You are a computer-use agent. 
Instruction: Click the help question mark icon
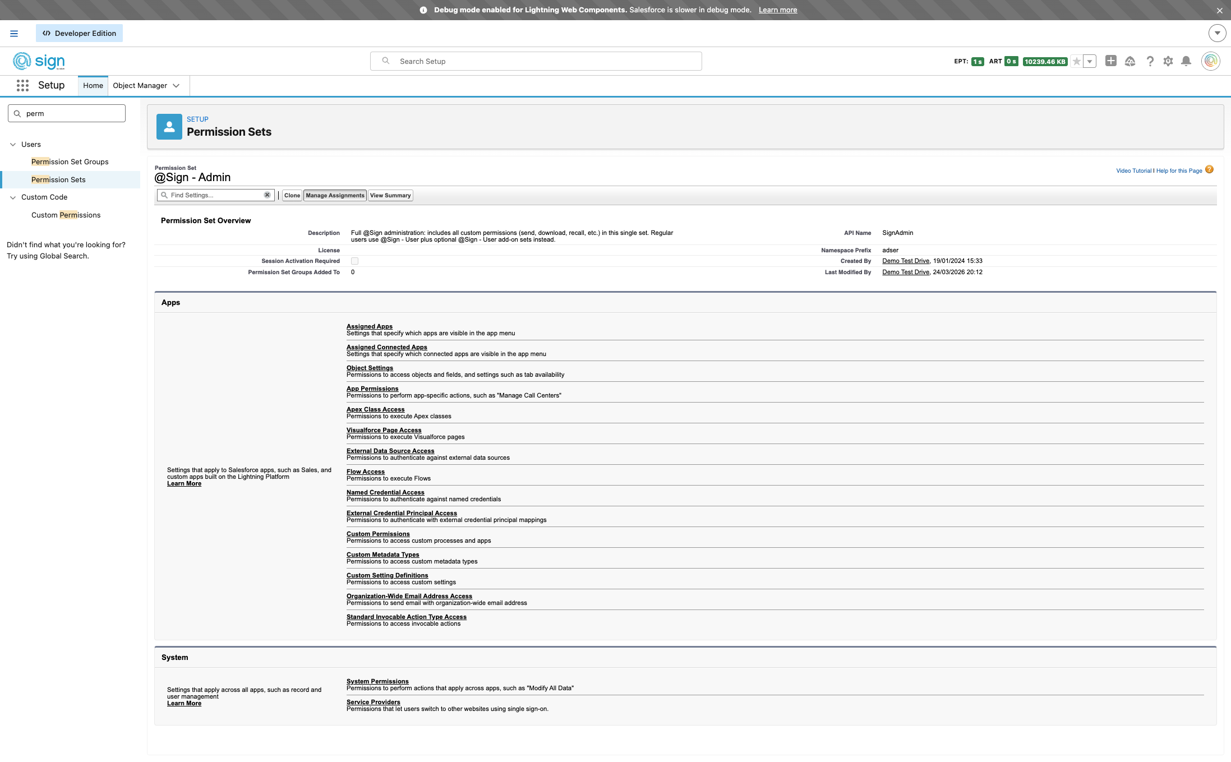(1150, 61)
